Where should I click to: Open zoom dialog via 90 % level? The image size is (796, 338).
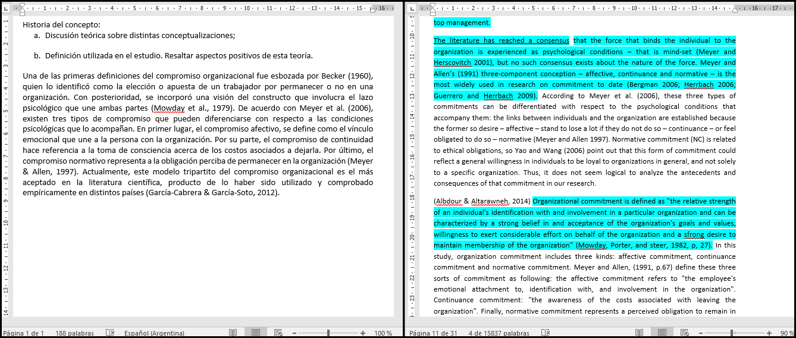point(786,333)
